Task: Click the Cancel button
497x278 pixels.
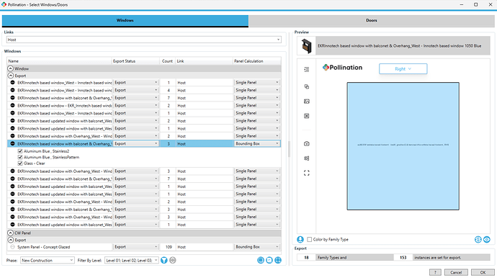Action: (x=456, y=272)
